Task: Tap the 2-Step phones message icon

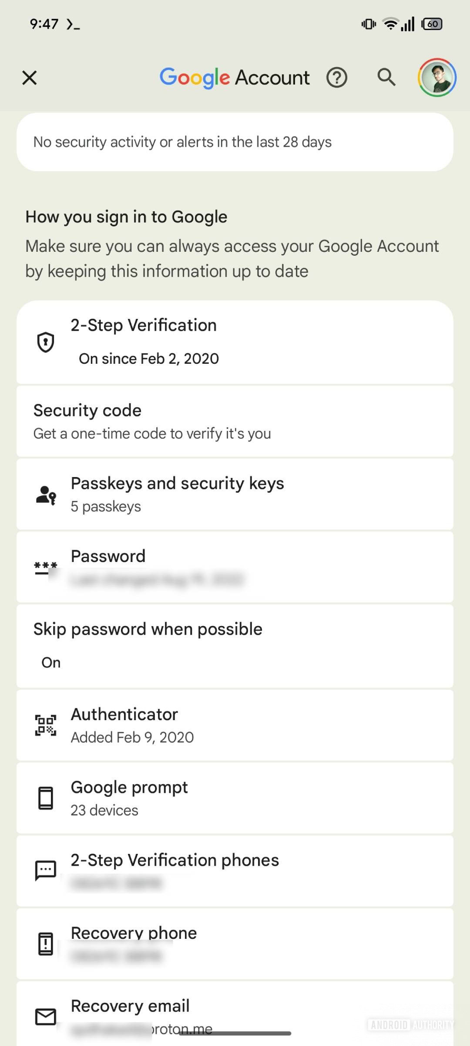Action: click(x=46, y=870)
